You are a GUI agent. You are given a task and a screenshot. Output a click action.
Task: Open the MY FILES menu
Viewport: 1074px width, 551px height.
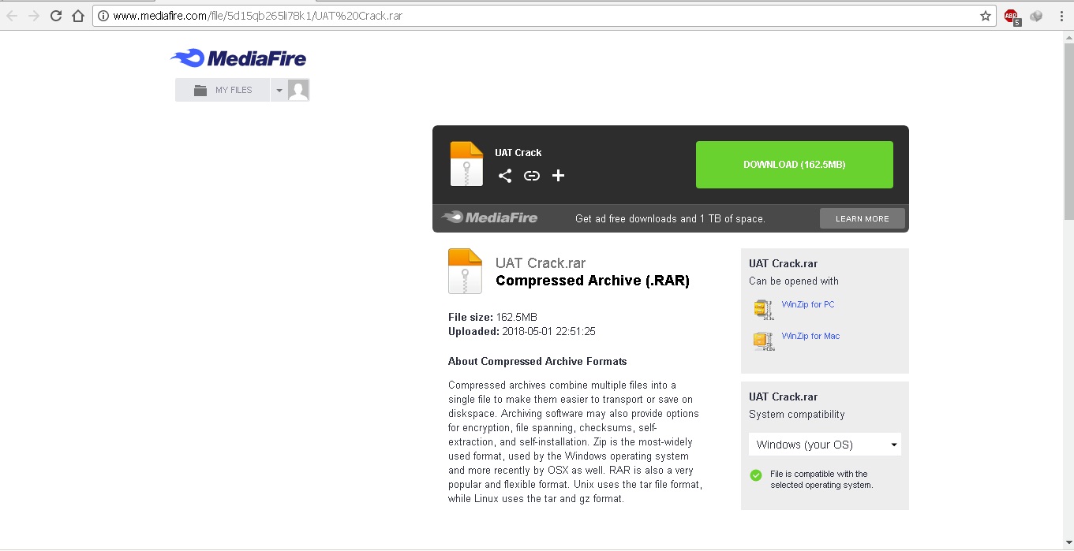[223, 90]
